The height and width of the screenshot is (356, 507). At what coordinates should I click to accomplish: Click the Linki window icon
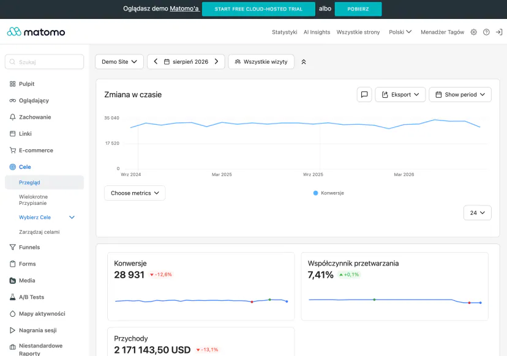pyautogui.click(x=13, y=134)
